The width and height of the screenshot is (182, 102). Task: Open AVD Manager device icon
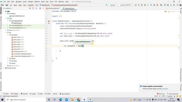coord(171,5)
